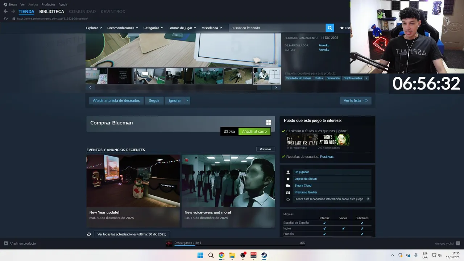Click the microphone tray icon
464x261 pixels.
pos(416,255)
